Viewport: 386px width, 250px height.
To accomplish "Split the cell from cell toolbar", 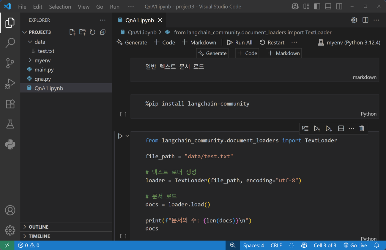I will [x=341, y=128].
